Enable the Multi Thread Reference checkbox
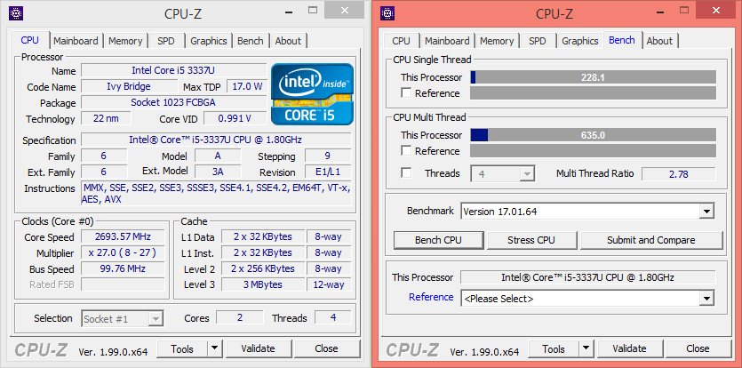This screenshot has height=368, width=742. 406,150
